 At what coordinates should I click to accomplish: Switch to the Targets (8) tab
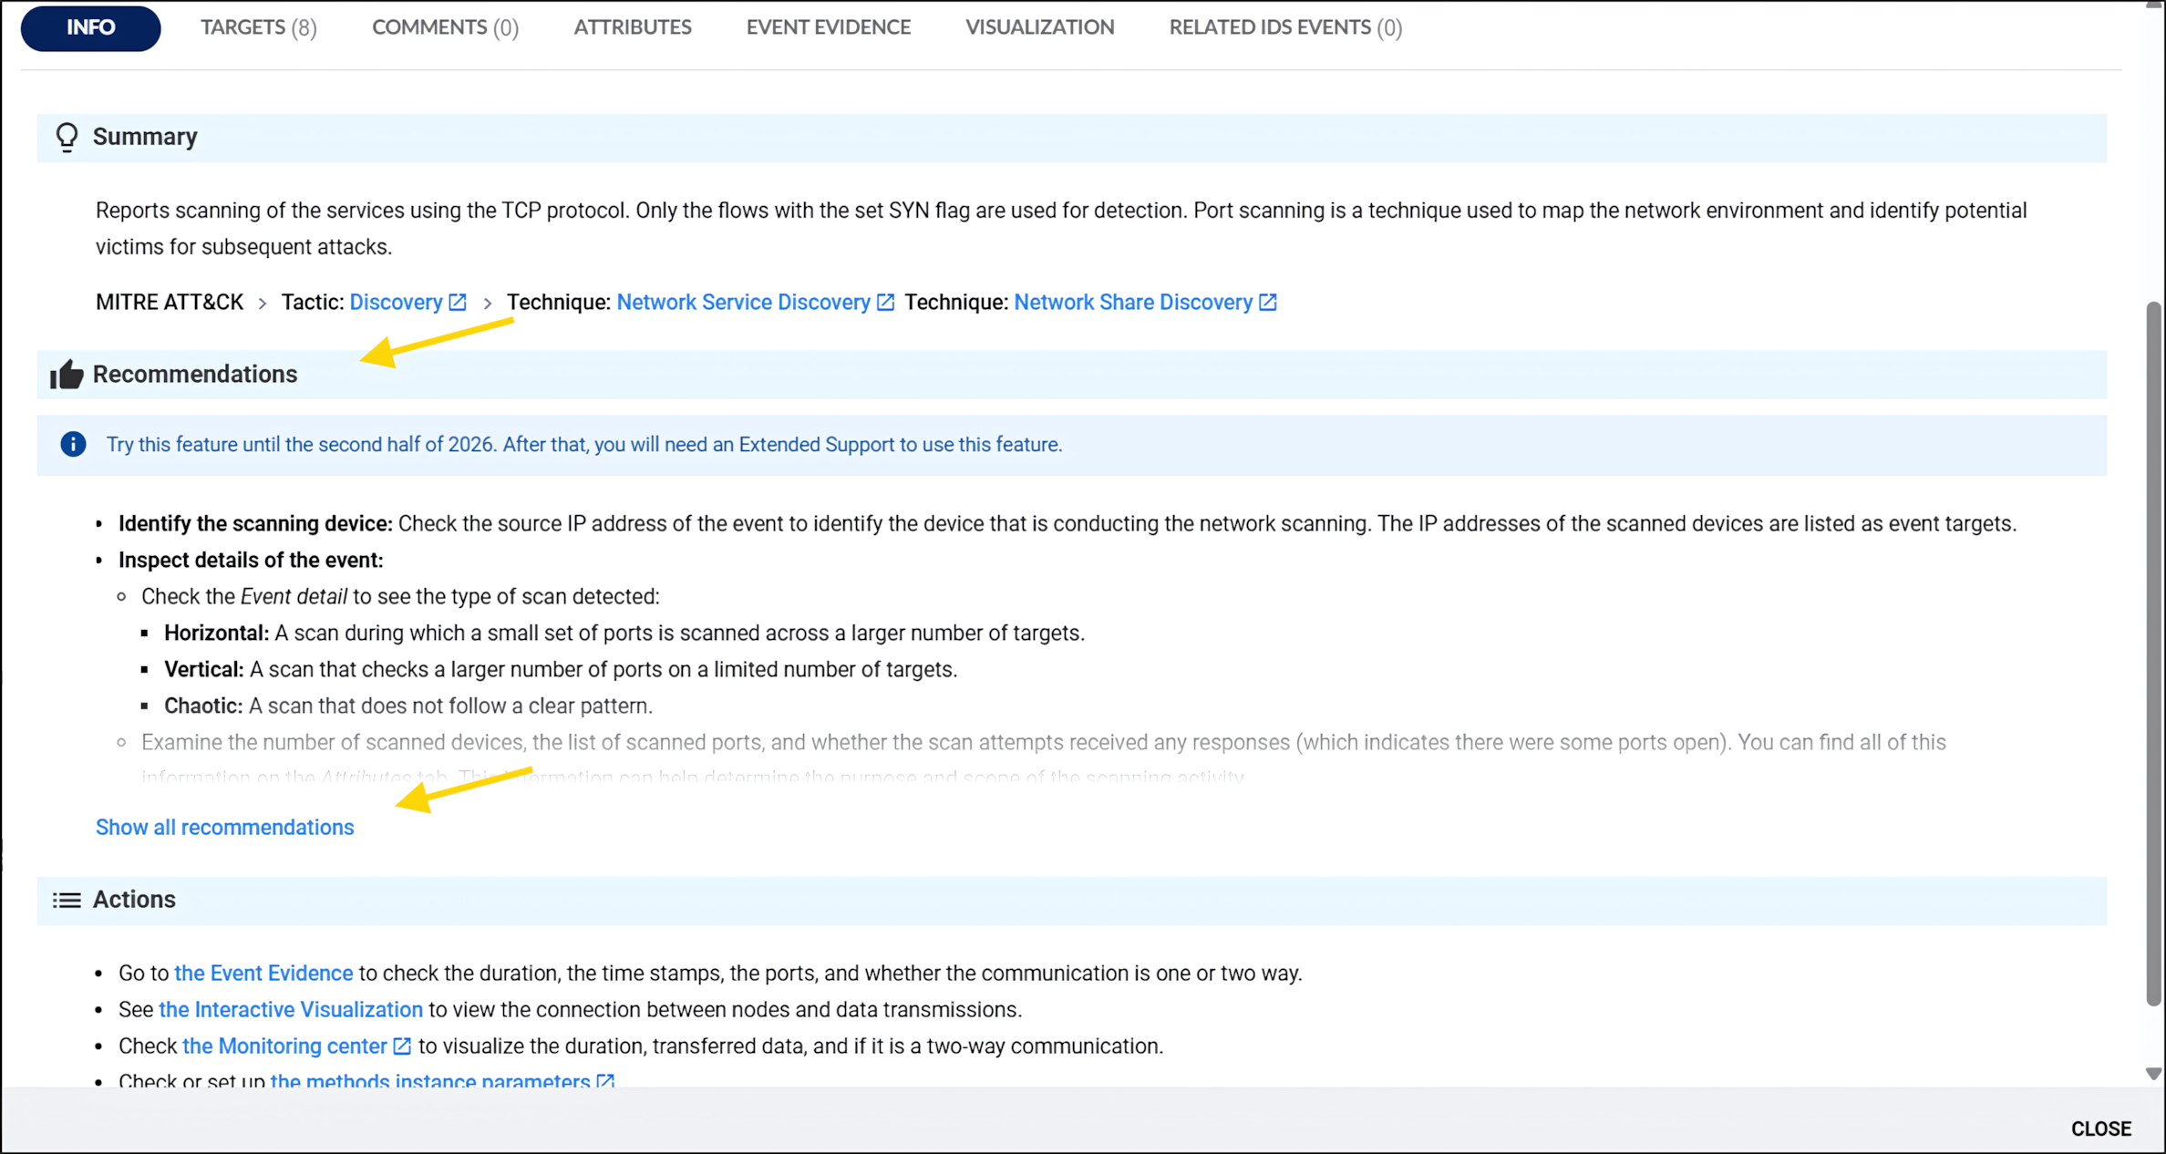[259, 27]
